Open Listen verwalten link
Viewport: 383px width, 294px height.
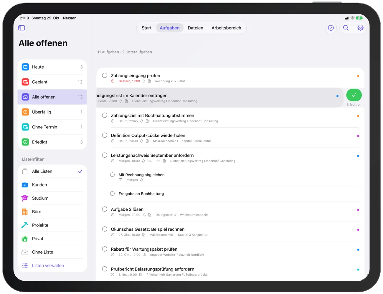(48, 265)
